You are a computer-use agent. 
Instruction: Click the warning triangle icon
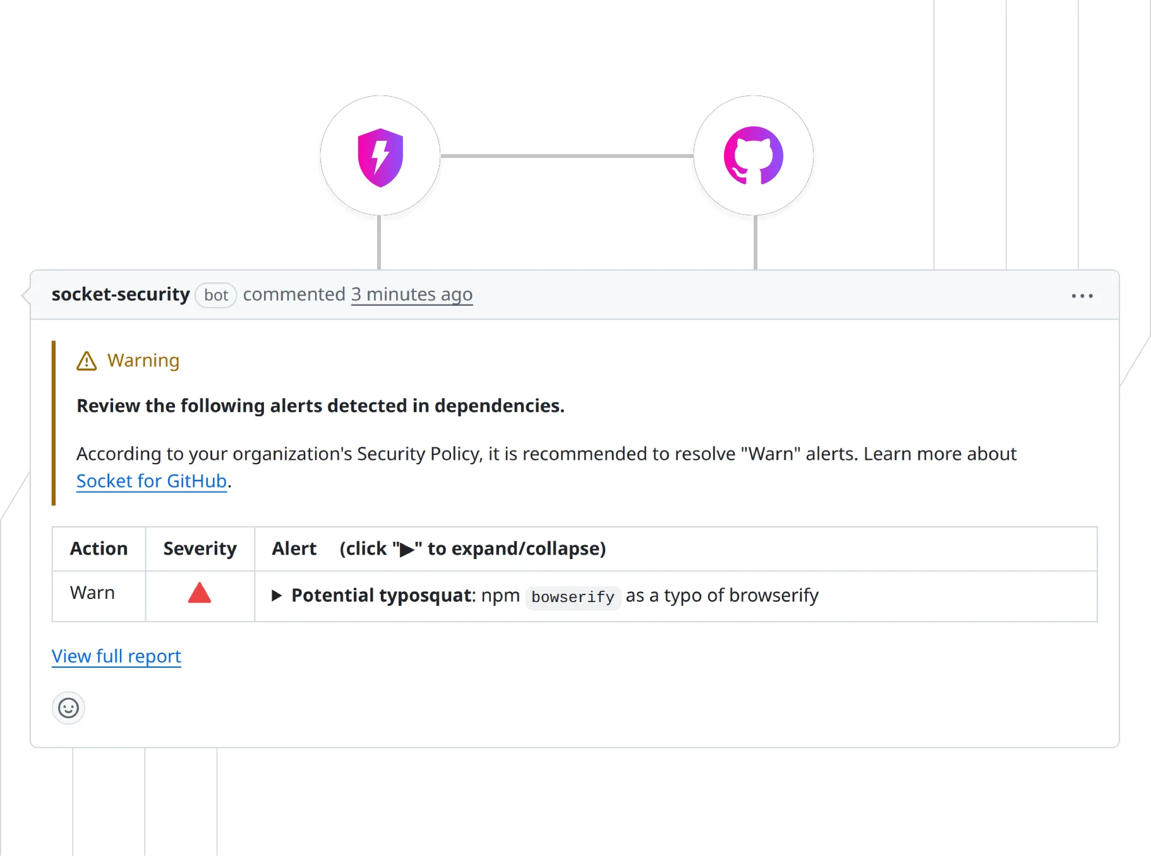85,361
